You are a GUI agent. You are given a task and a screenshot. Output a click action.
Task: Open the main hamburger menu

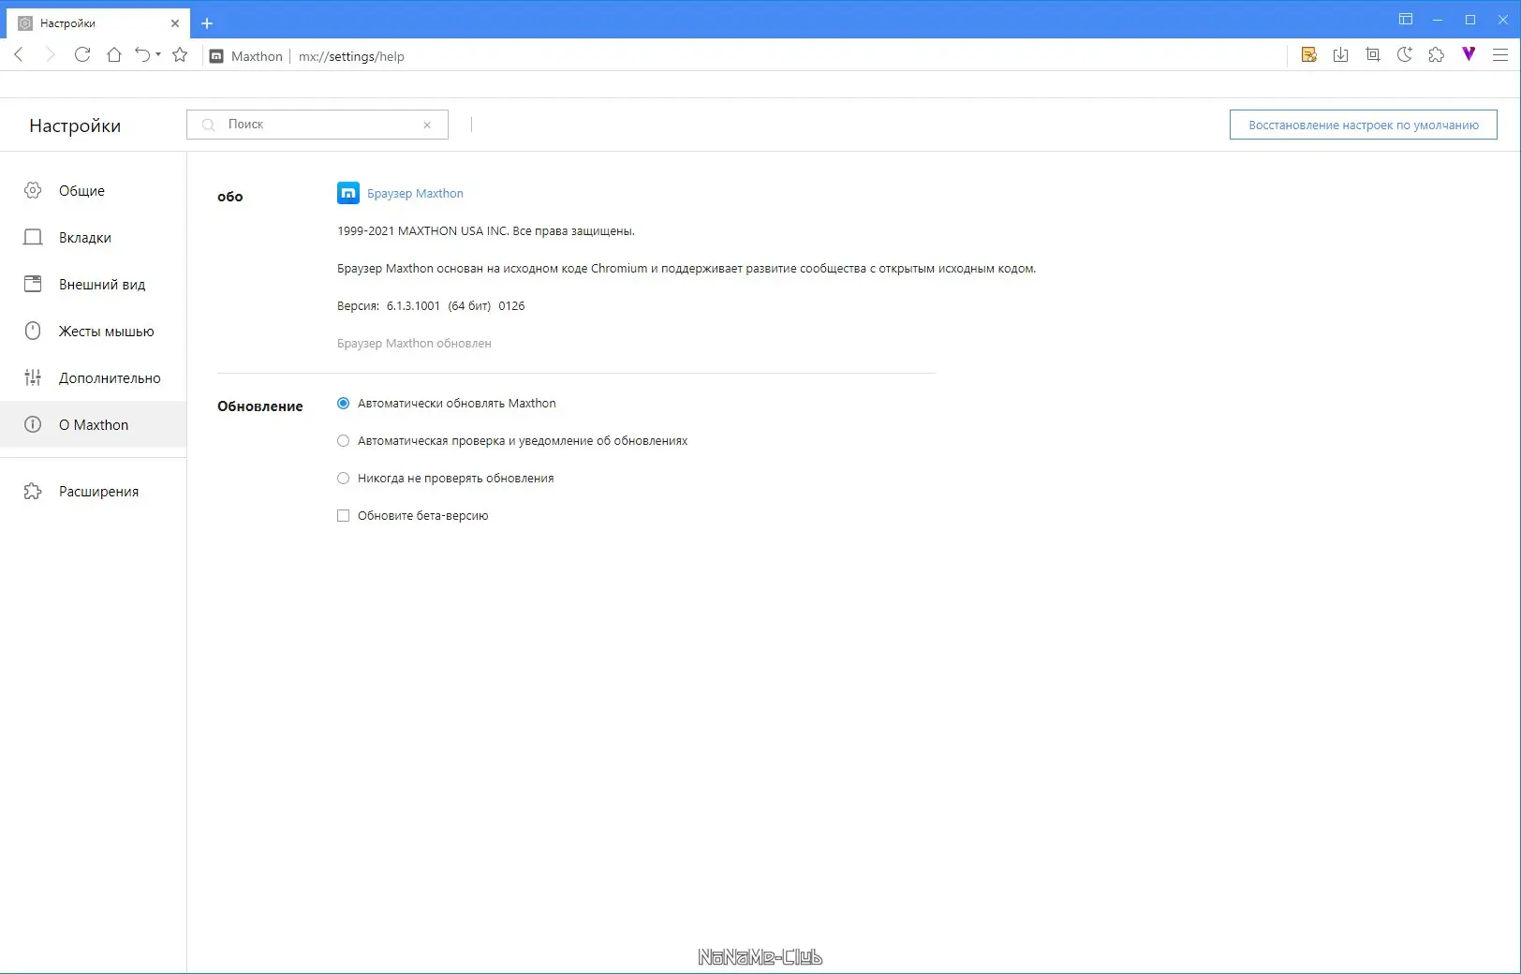click(x=1499, y=55)
